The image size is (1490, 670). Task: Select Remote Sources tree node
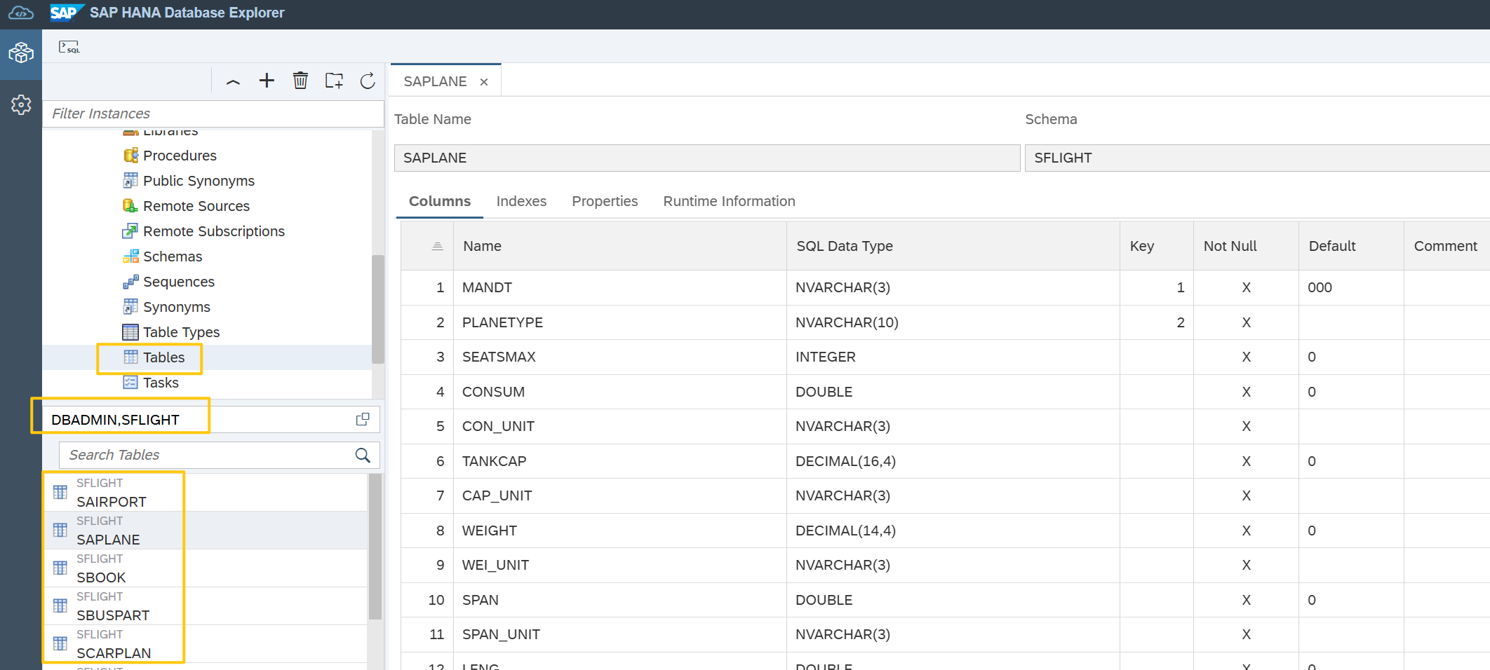tap(196, 206)
